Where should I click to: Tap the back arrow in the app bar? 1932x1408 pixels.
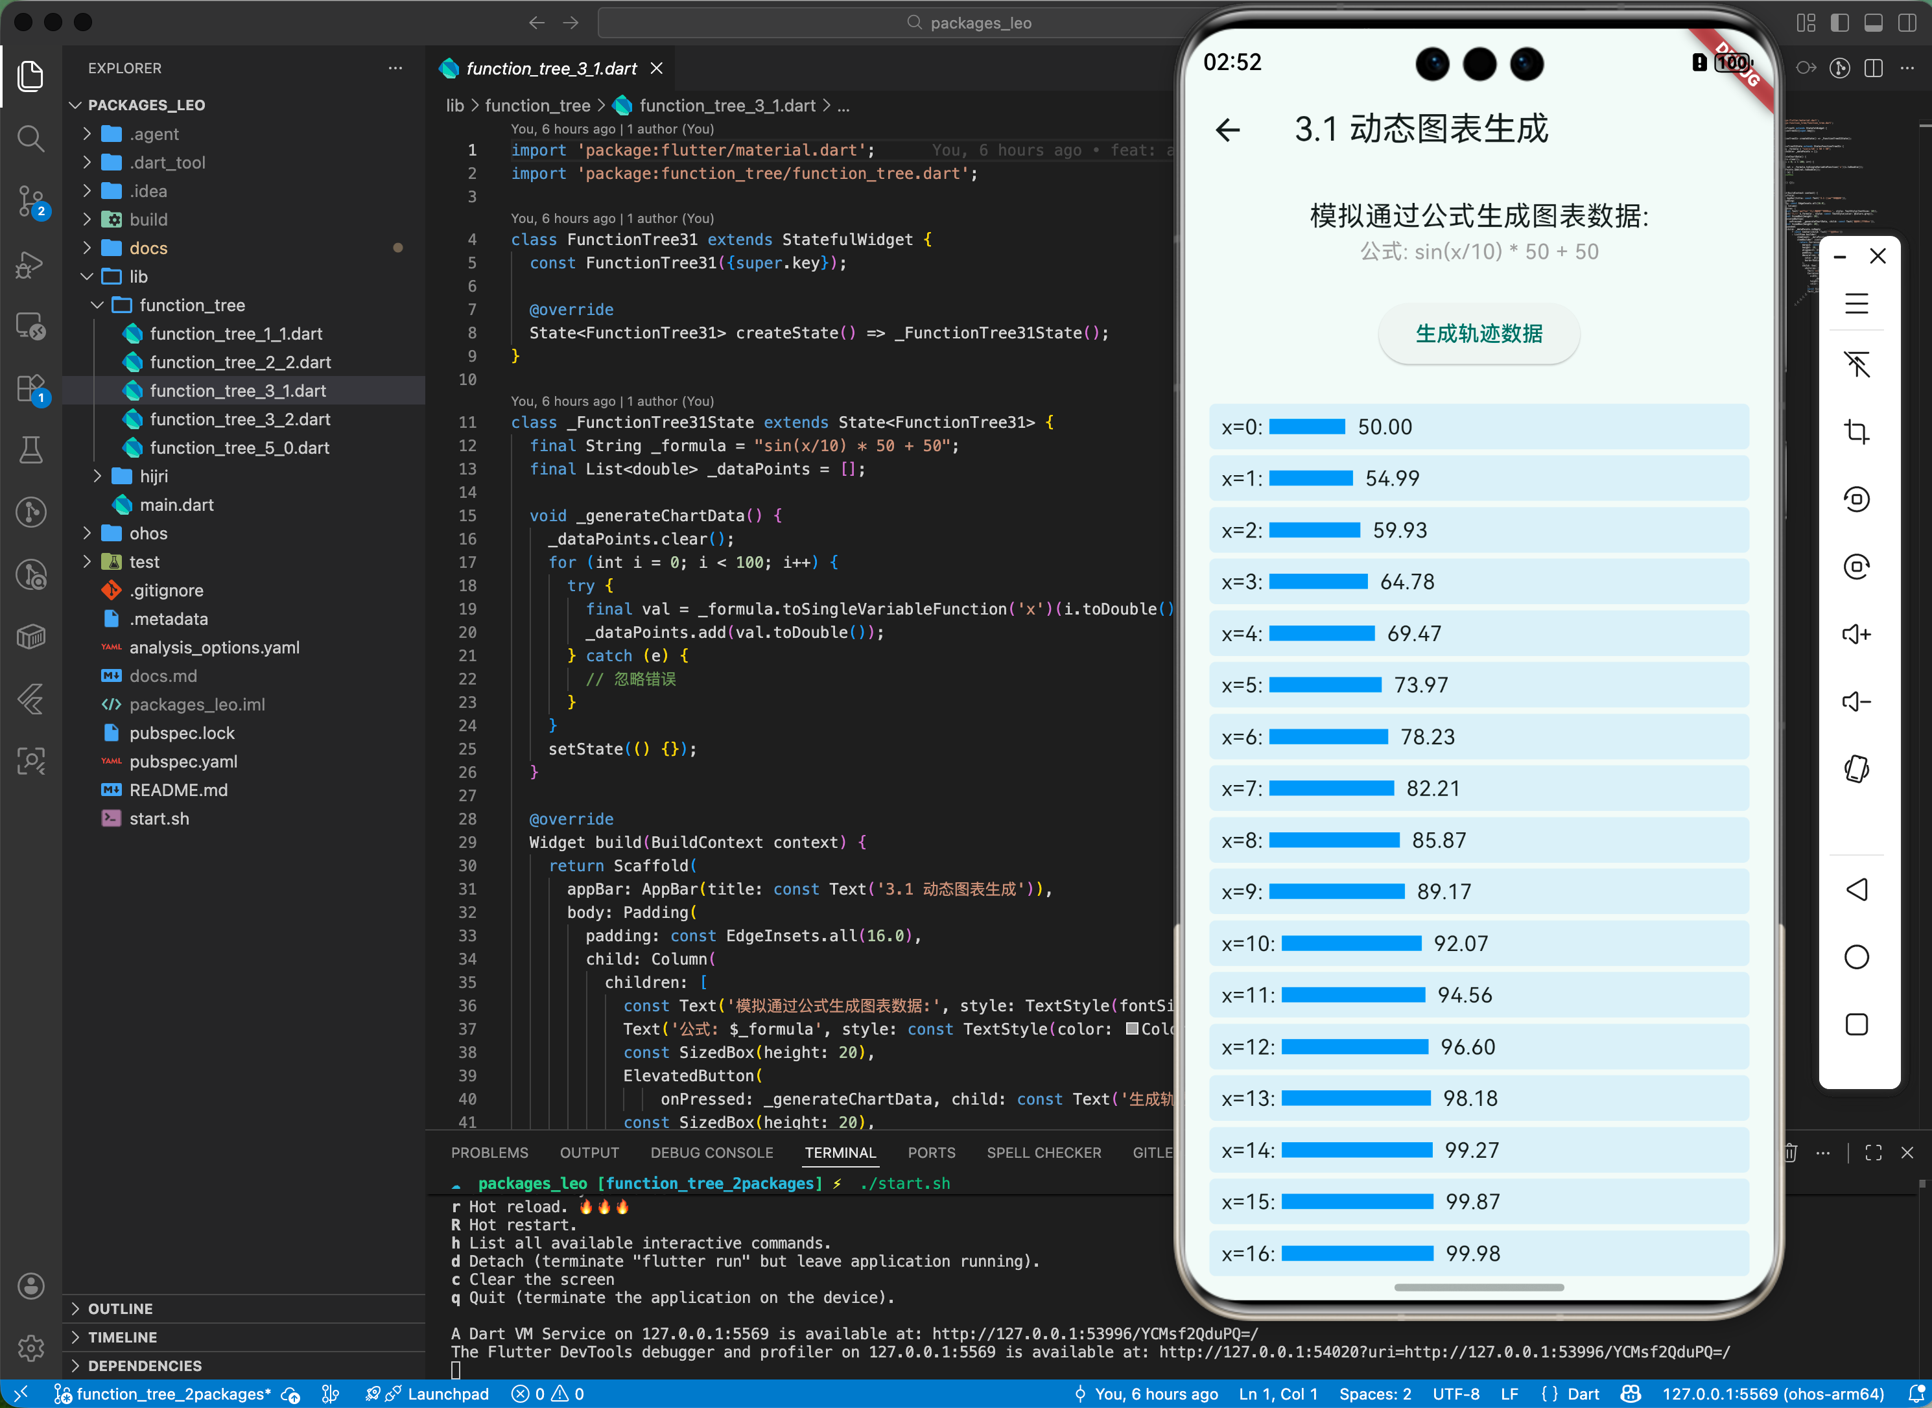click(x=1228, y=130)
